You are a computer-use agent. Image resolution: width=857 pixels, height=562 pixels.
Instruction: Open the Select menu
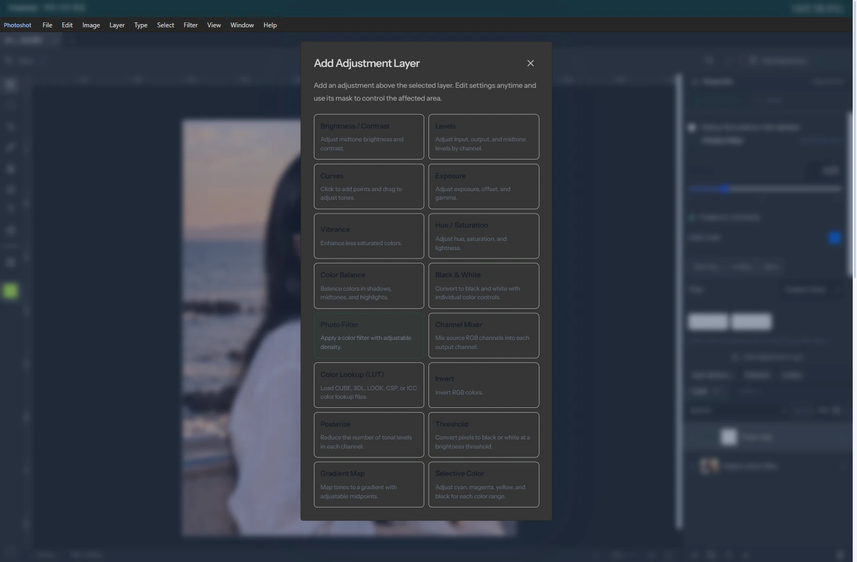pyautogui.click(x=166, y=25)
